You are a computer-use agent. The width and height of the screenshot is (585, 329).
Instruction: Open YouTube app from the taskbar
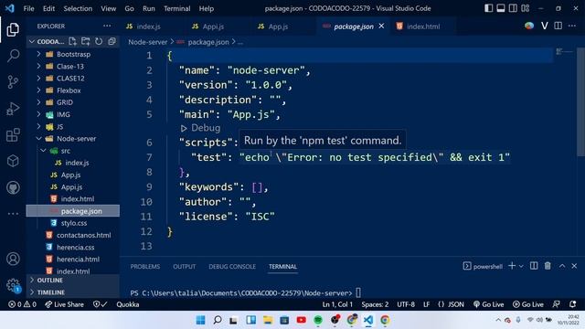click(x=301, y=320)
